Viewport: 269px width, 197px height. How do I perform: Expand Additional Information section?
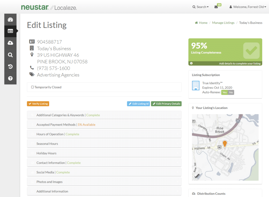(104, 191)
